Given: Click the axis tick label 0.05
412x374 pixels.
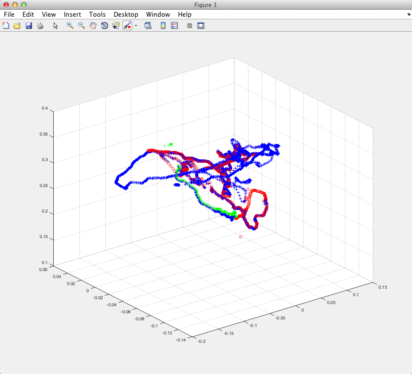Looking at the screenshot, I should [331, 303].
